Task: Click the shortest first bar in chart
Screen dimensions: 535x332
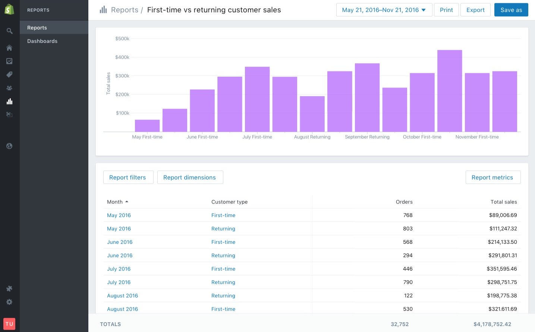Action: point(147,126)
